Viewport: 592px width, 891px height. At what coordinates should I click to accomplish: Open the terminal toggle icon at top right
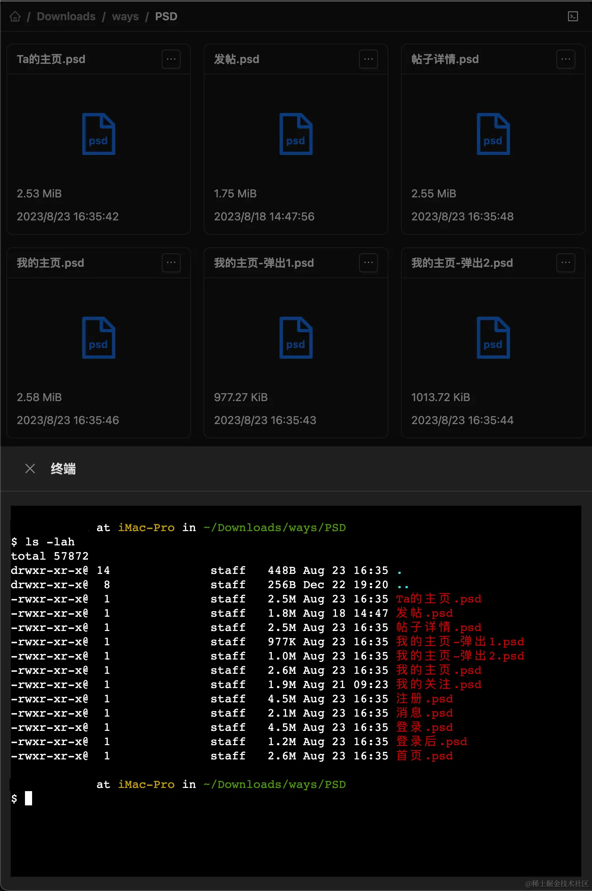click(x=573, y=16)
